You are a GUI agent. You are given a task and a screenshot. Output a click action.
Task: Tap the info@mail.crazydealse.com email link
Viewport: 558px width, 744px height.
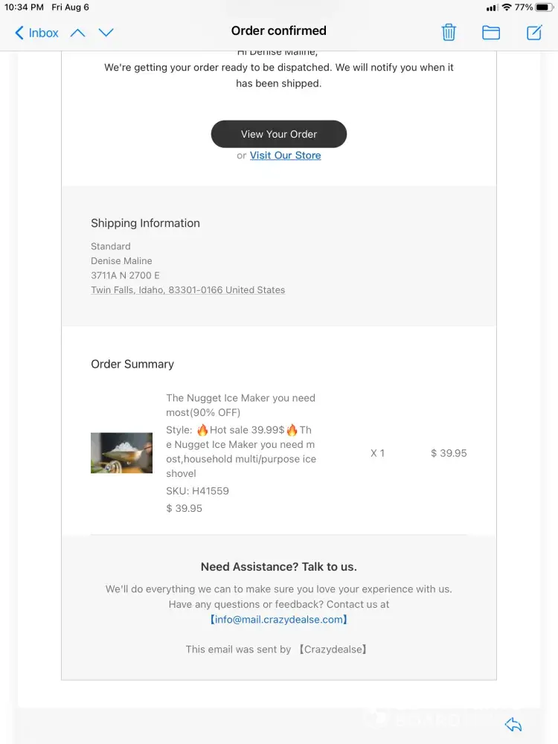pos(279,619)
